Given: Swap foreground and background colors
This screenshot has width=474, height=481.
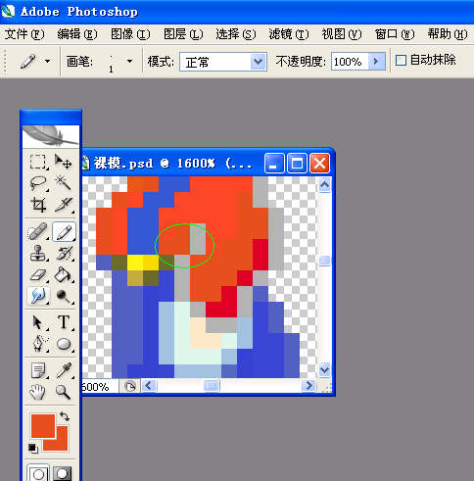Looking at the screenshot, I should click(65, 416).
